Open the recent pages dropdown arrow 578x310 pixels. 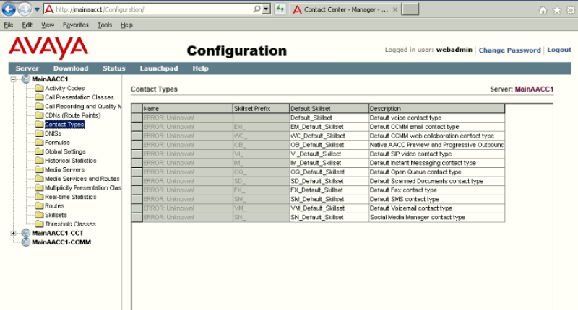pos(38,9)
